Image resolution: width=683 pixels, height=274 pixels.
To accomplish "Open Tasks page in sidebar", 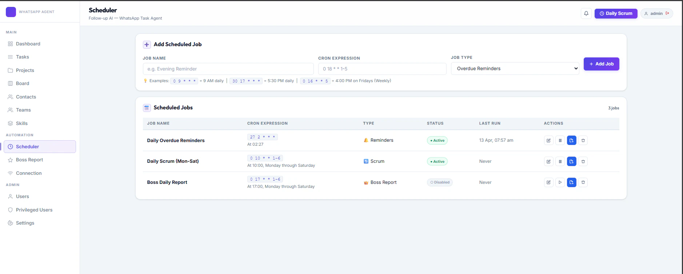I will click(40, 57).
